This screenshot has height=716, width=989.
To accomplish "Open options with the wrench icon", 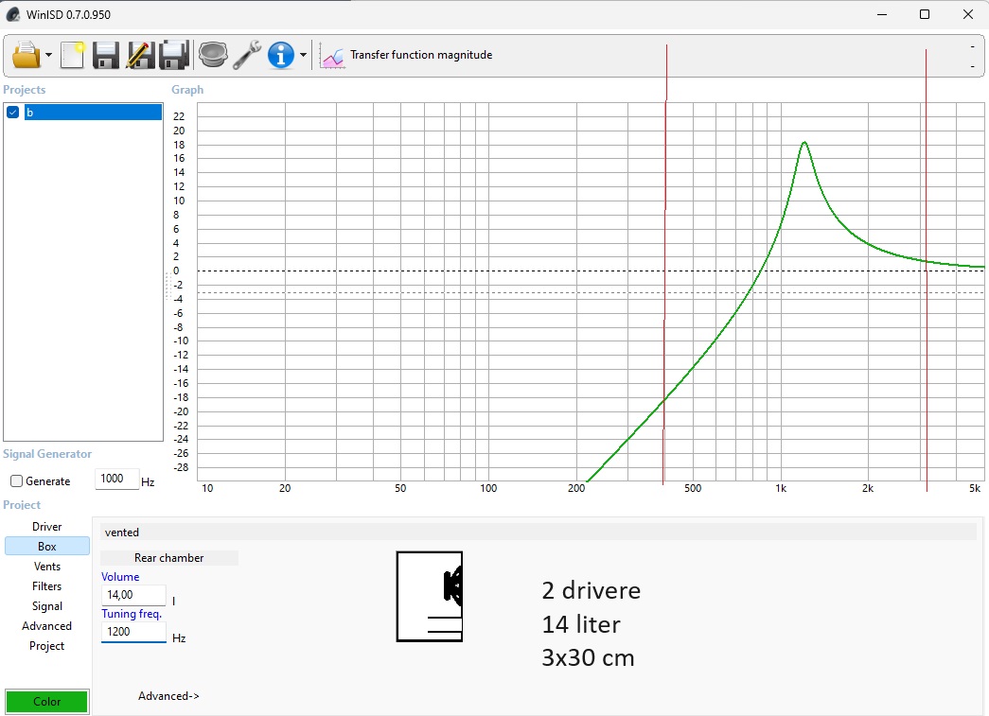I will click(247, 55).
